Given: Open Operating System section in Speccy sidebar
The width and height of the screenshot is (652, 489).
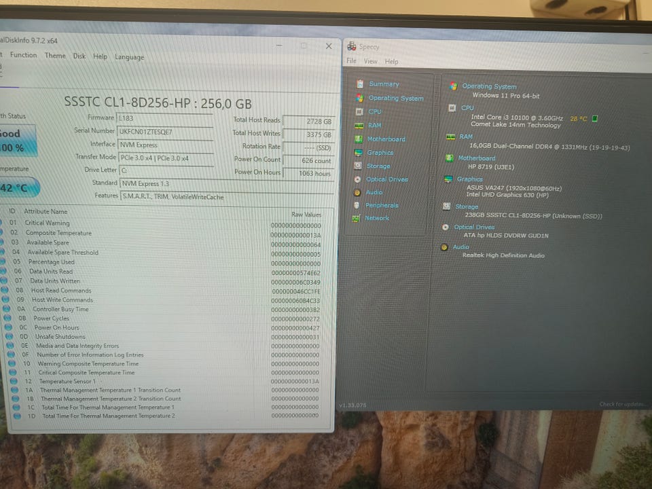Looking at the screenshot, I should [x=396, y=98].
